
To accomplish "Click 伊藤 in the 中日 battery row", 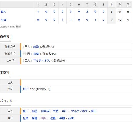I will [62, 118].
